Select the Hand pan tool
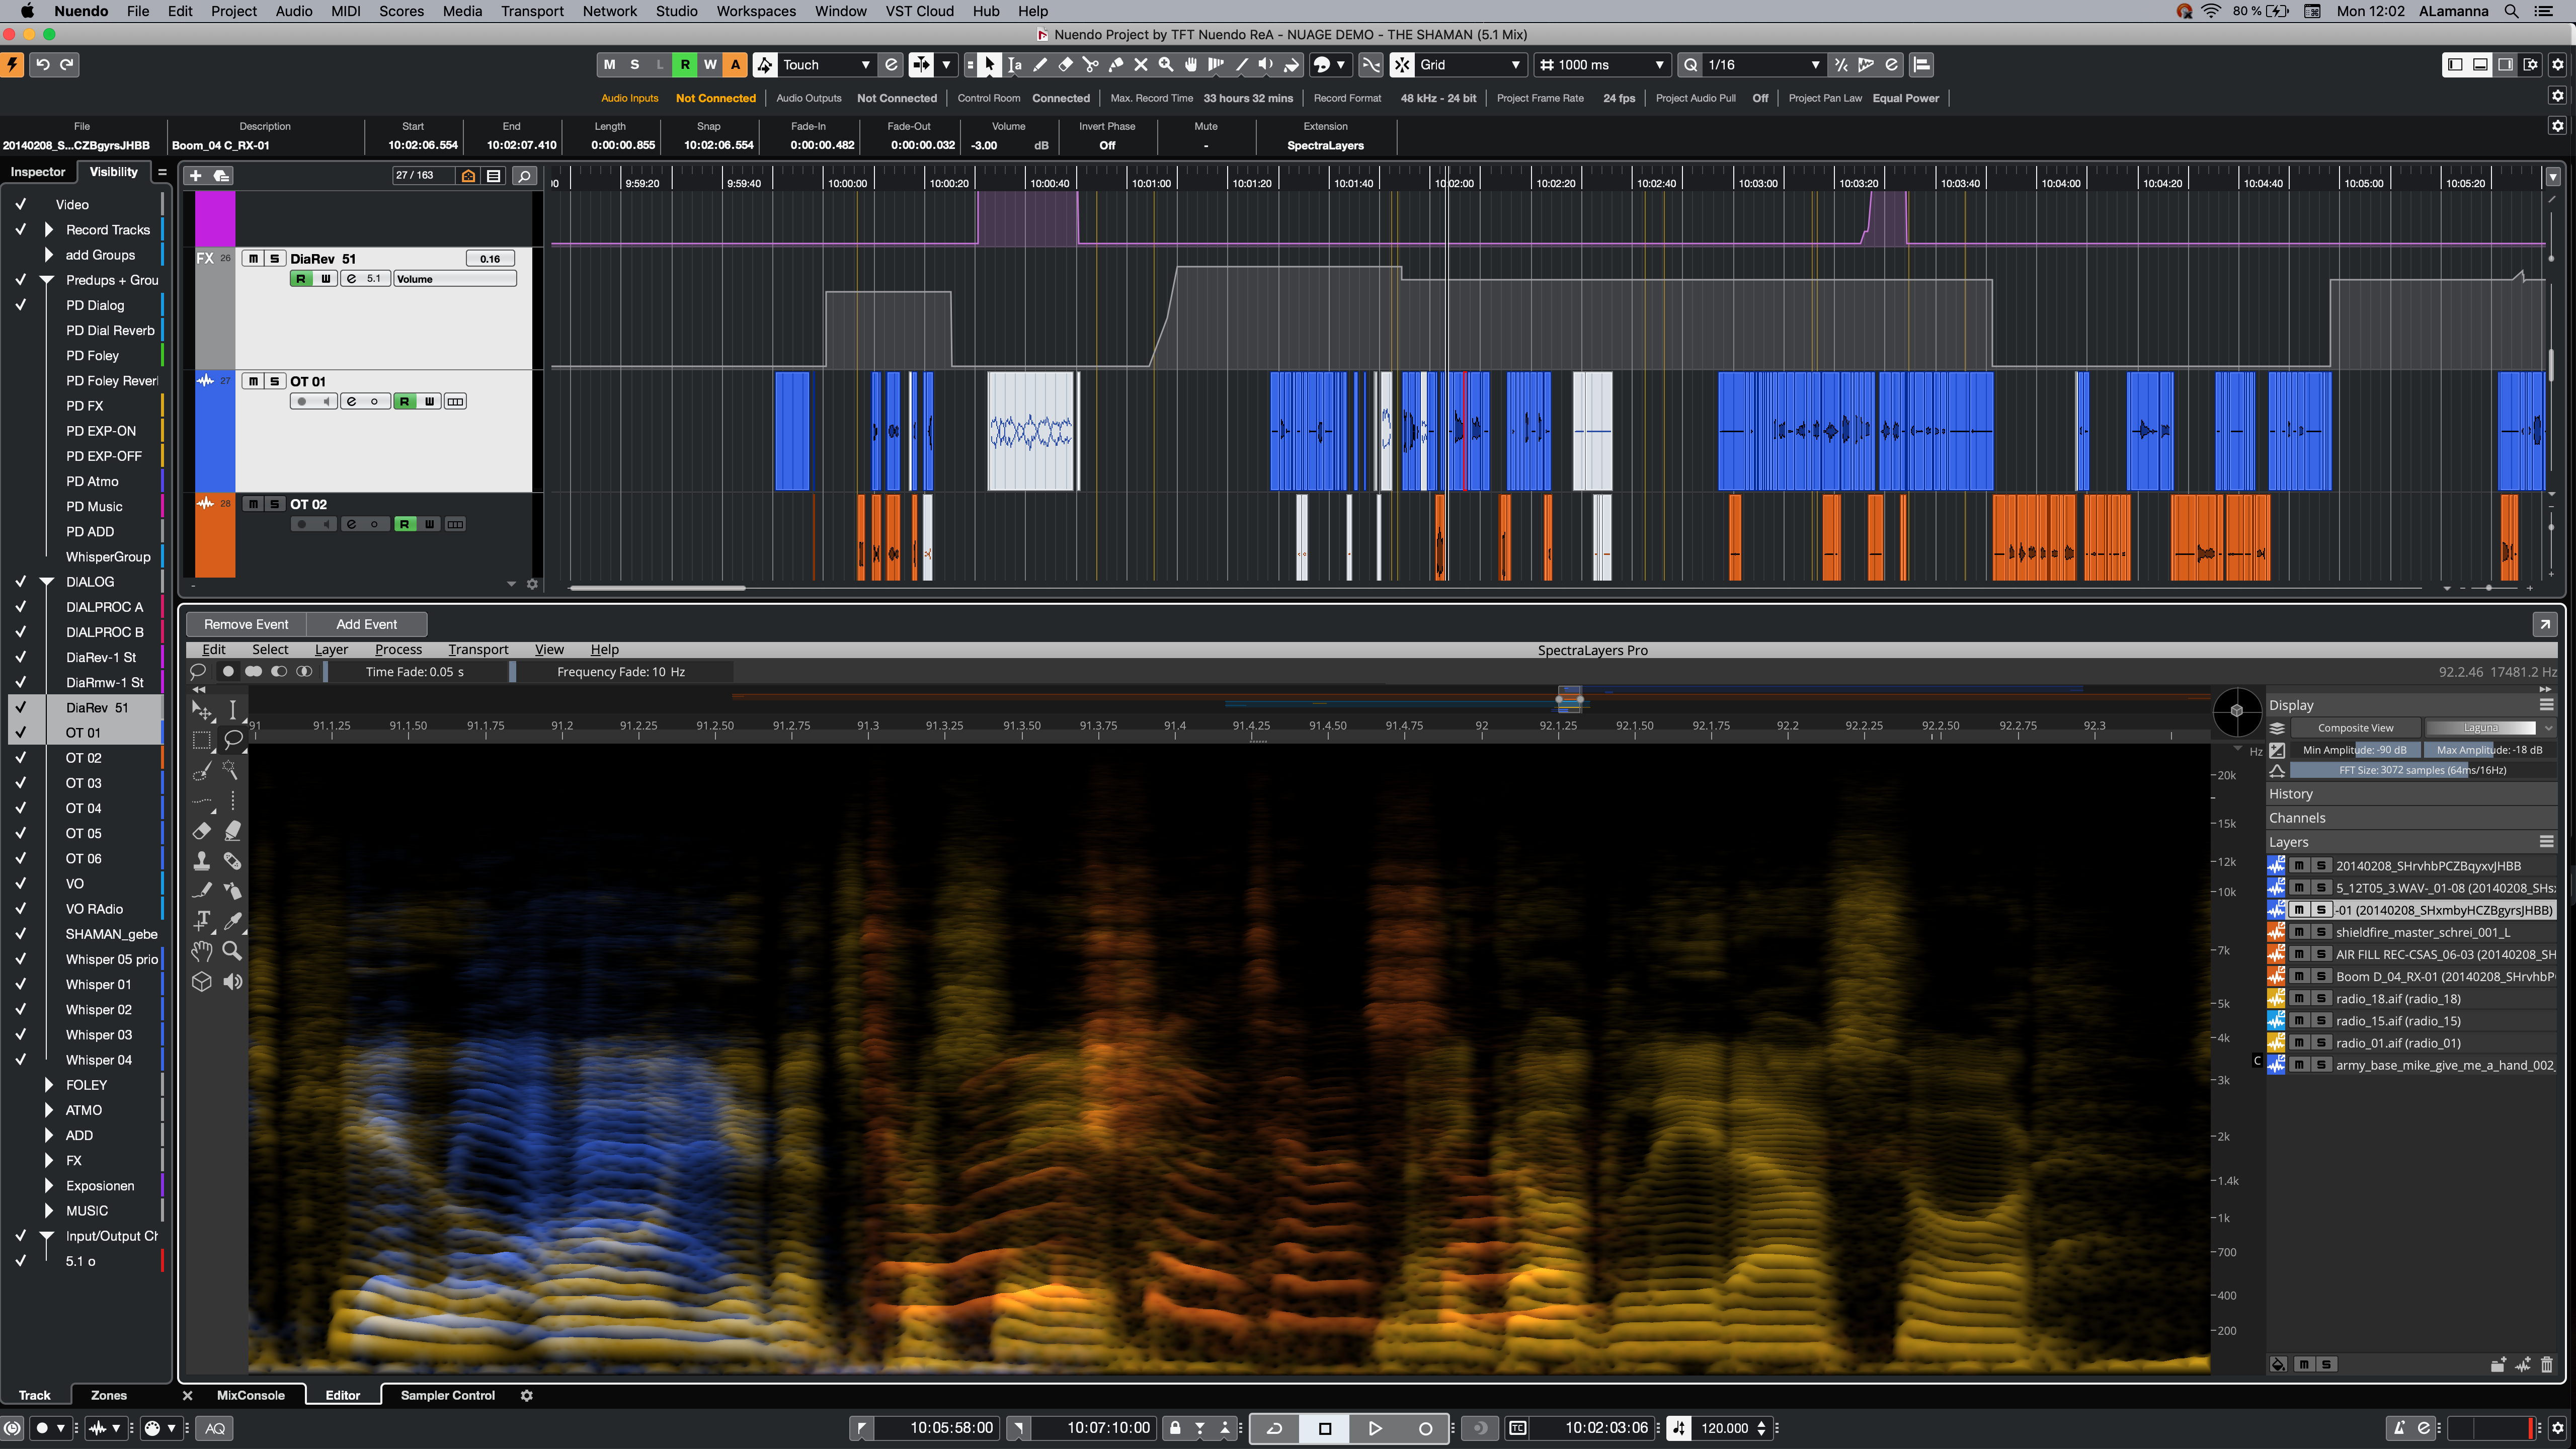This screenshot has height=1449, width=2576. click(x=202, y=951)
